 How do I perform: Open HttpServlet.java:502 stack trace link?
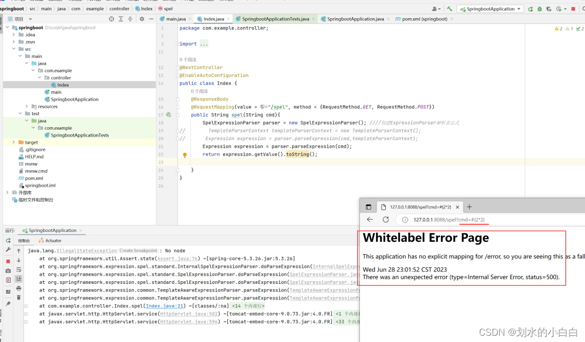(x=189, y=313)
